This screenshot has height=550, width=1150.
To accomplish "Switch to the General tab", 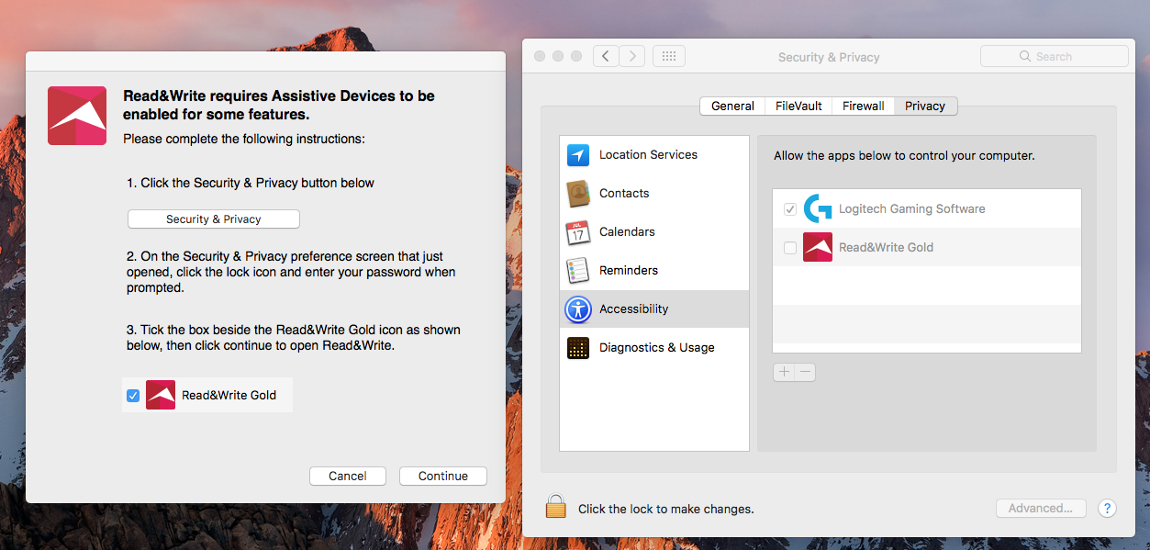I will pyautogui.click(x=732, y=106).
